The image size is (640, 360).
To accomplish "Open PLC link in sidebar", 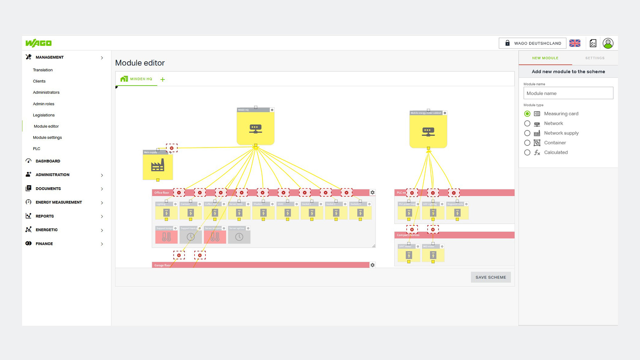I will click(37, 149).
